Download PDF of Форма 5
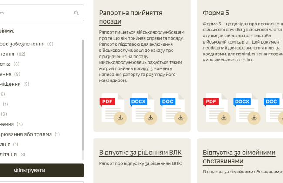 coord(217,109)
